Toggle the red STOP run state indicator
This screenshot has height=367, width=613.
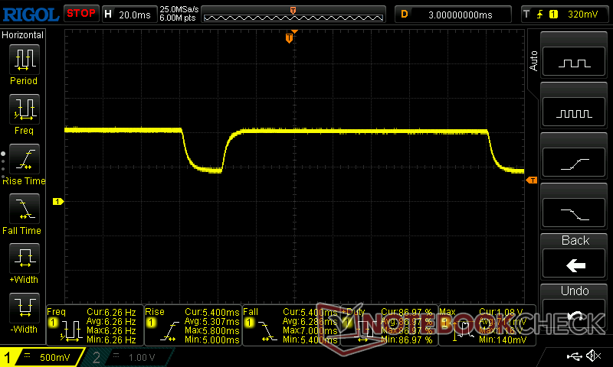81,13
